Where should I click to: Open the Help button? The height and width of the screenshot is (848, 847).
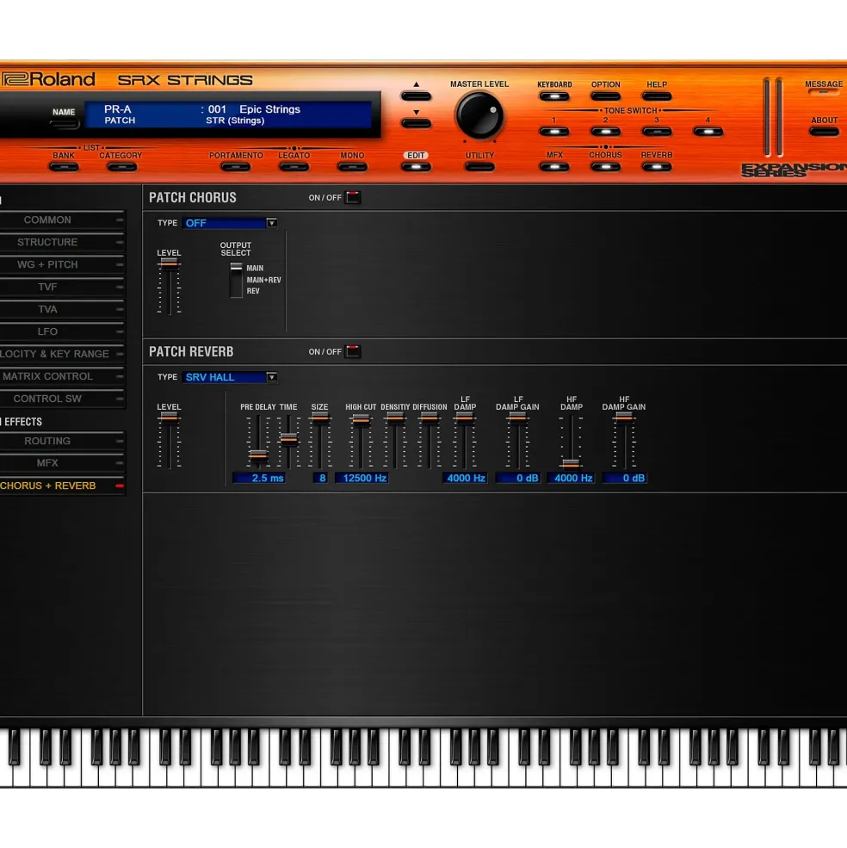(x=657, y=96)
